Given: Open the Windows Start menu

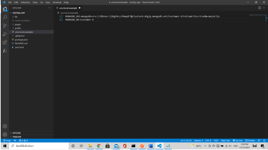Looking at the screenshot, I should point(5,146).
